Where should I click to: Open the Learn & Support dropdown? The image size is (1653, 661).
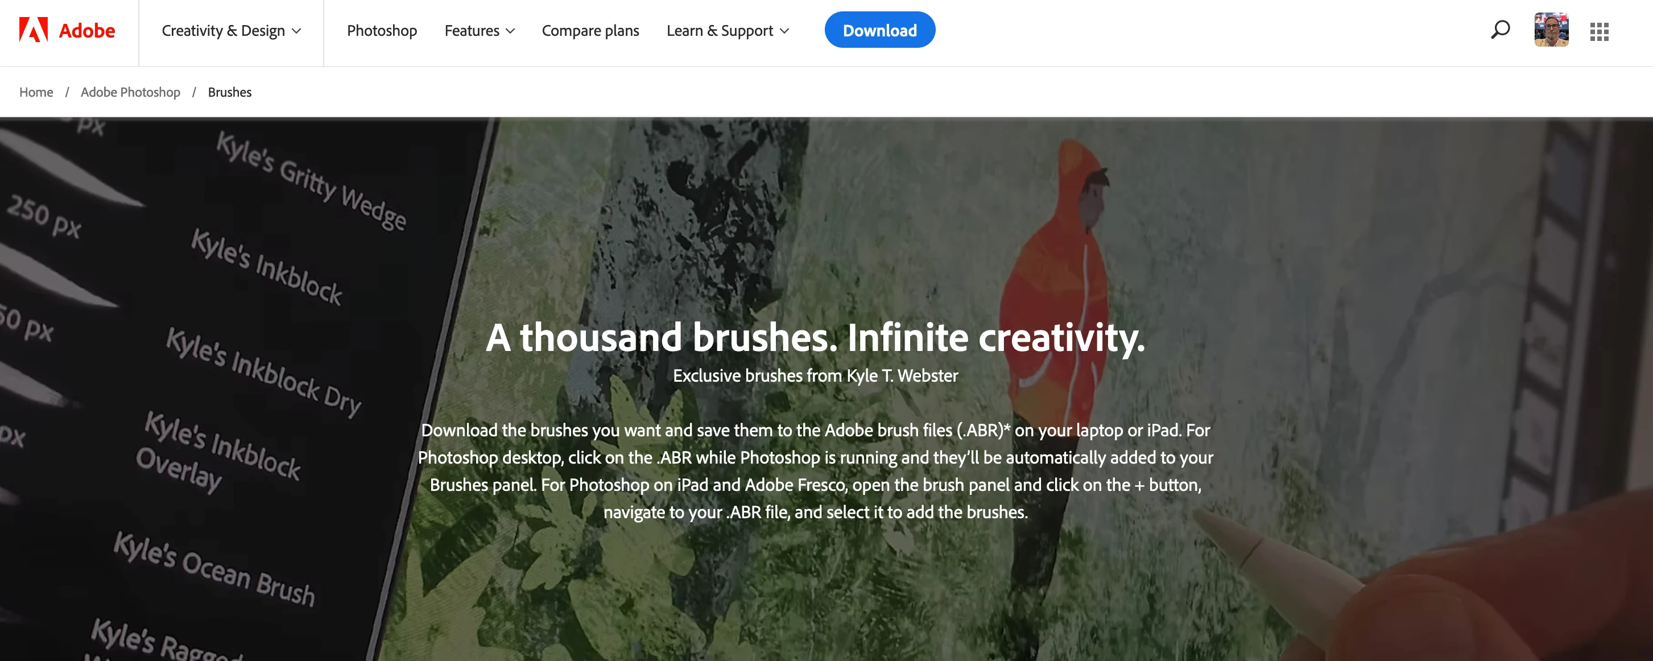click(x=728, y=31)
